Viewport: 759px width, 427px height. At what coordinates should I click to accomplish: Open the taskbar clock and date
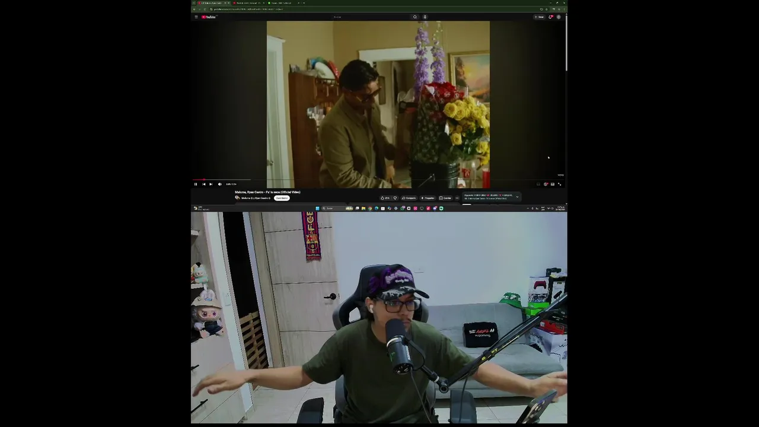click(x=560, y=208)
